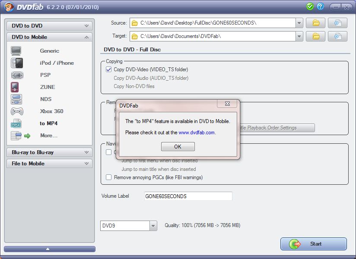The image size is (356, 259).
Task: Click the Copy DVD-Audio (AUDIO_TS folder) option
Action: [151, 78]
